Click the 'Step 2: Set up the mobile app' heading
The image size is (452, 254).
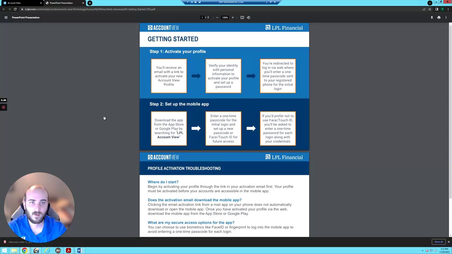pyautogui.click(x=179, y=104)
